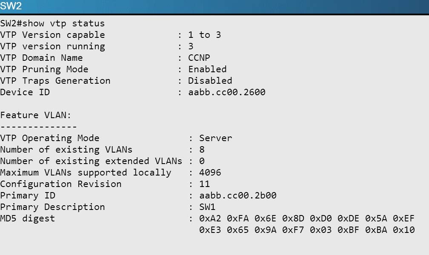The width and height of the screenshot is (429, 255).
Task: Click the MD5 digest label
Action: click(27, 218)
